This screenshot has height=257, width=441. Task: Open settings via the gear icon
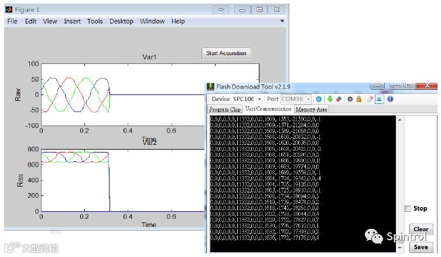point(350,99)
